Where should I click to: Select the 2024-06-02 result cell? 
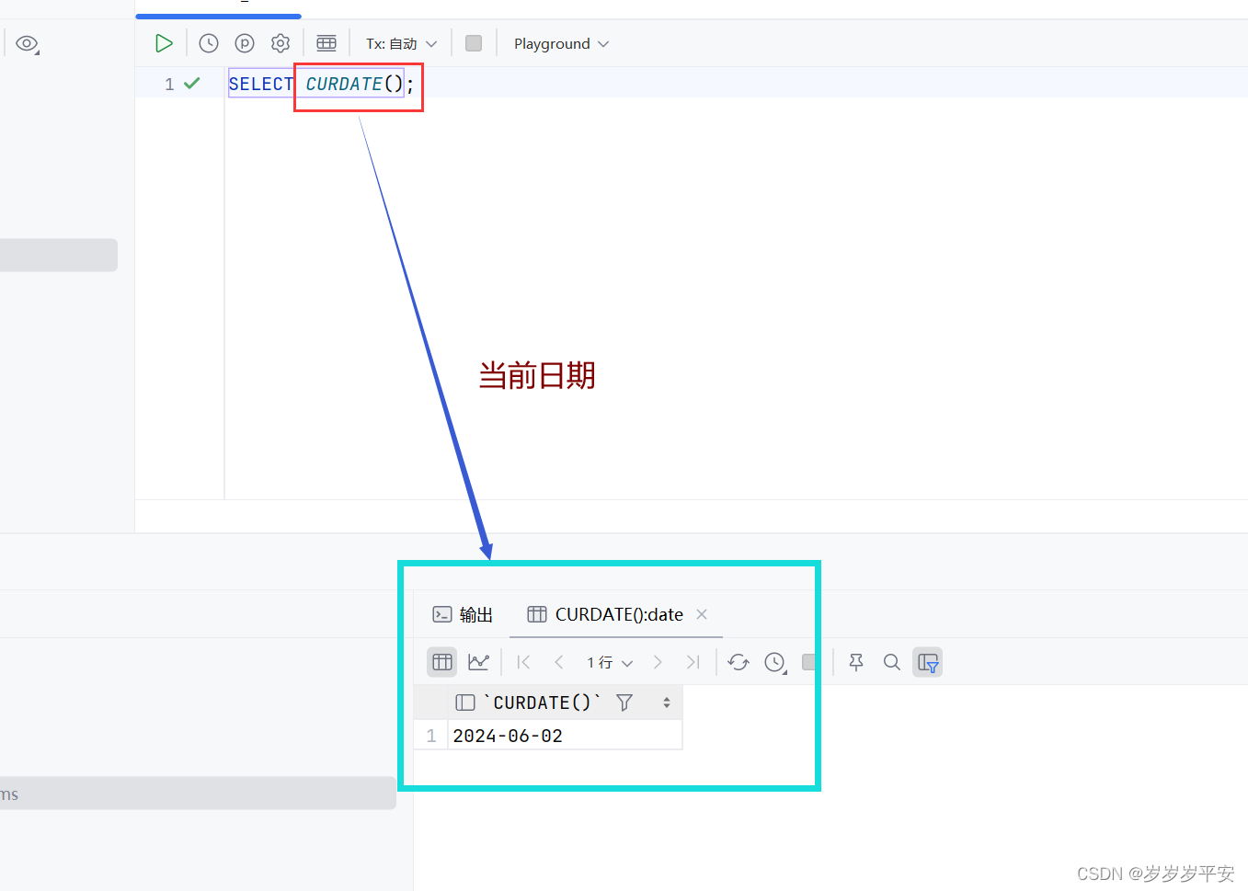565,736
